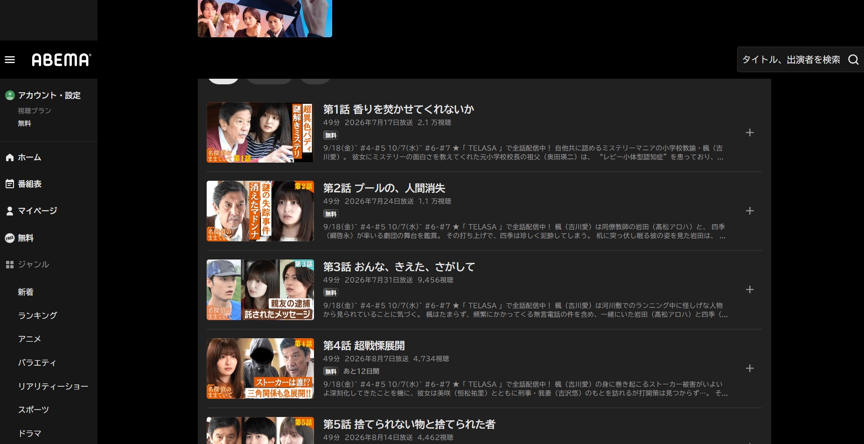
Task: Go to ホーム in sidebar
Action: tap(29, 157)
